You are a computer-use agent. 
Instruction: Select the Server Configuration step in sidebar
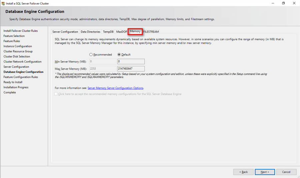point(16,67)
